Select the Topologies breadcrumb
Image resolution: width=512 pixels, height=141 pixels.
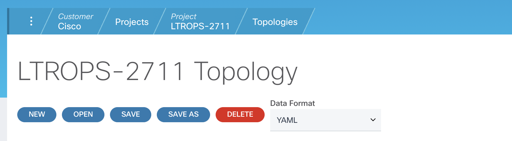point(275,22)
